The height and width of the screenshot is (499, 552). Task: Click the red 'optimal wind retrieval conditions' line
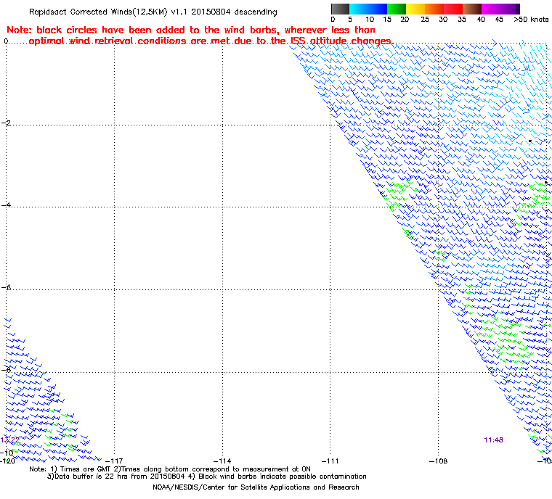click(x=211, y=41)
